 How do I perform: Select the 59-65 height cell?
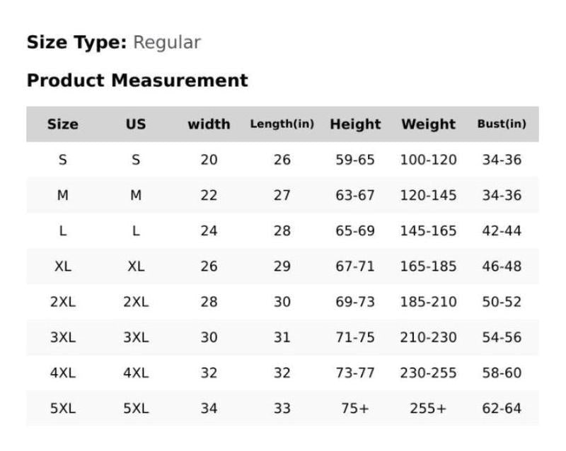(x=355, y=160)
